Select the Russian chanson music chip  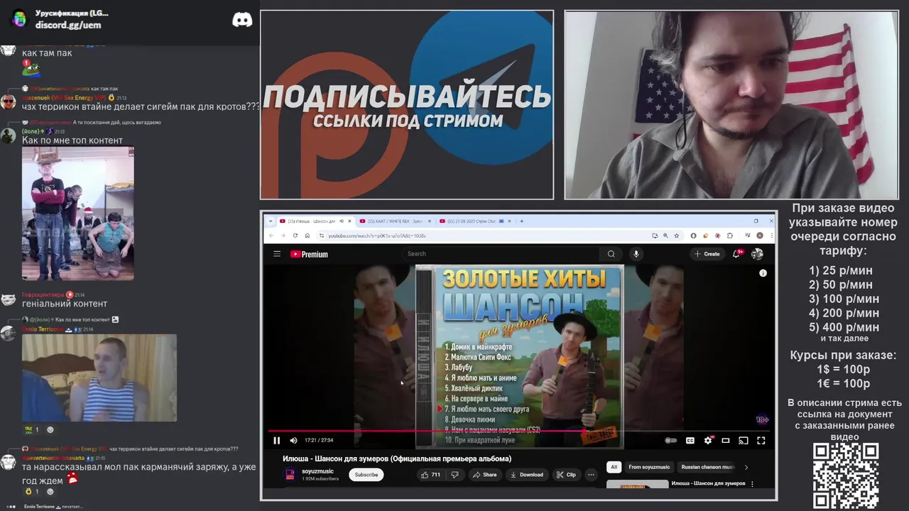click(707, 467)
